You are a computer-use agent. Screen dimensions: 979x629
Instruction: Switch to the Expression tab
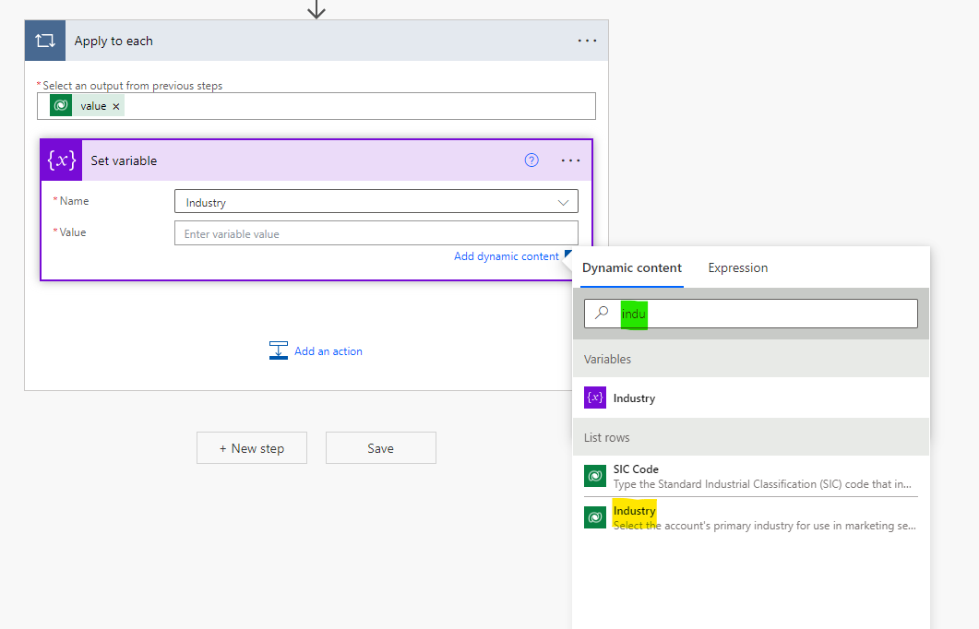pos(737,267)
